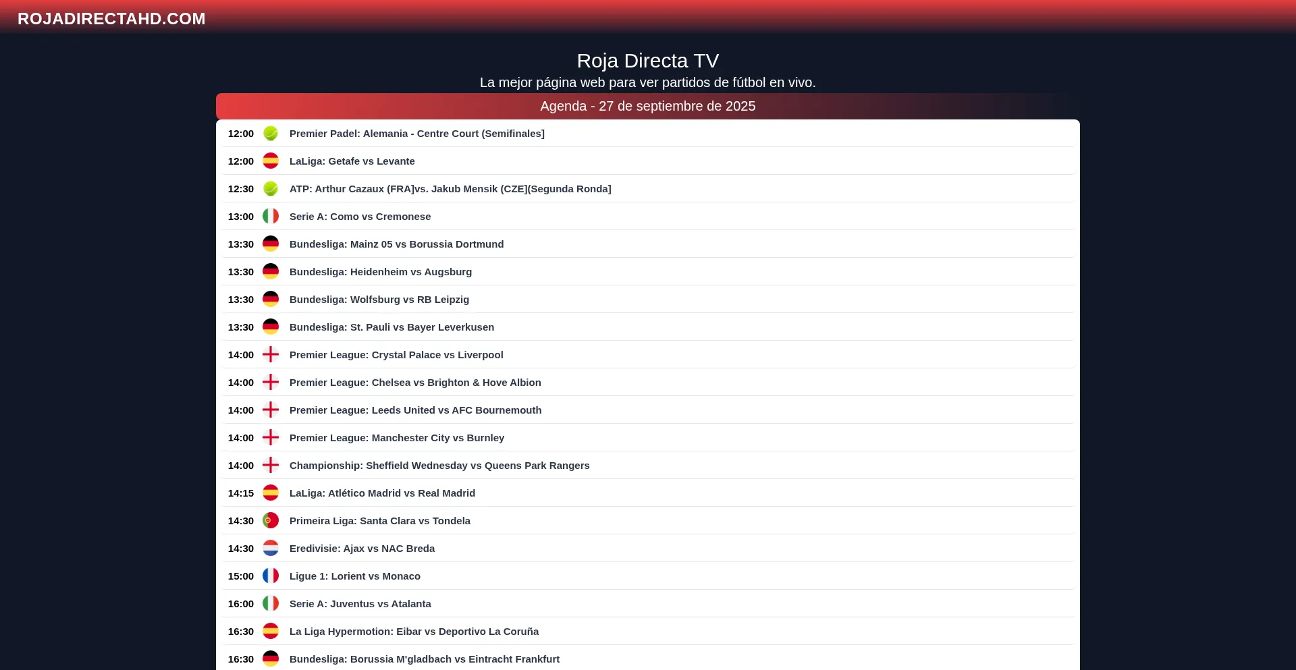Viewport: 1296px width, 670px height.
Task: Click the Germany flag for Heidenheim vs Augsburg
Action: 271,272
